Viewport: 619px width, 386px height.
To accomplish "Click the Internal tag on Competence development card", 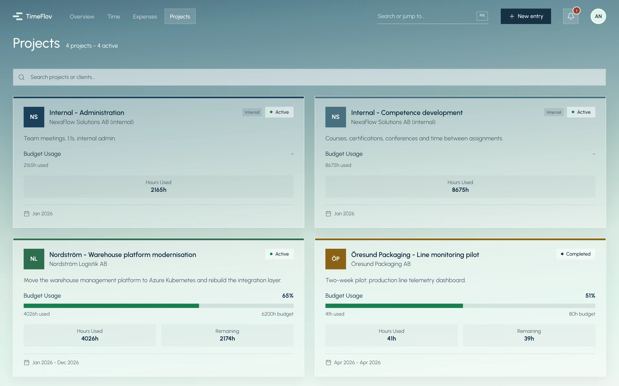I will click(x=554, y=113).
